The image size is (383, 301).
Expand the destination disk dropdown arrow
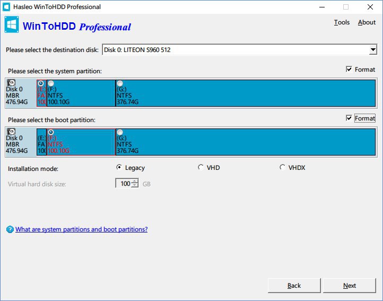pyautogui.click(x=373, y=50)
